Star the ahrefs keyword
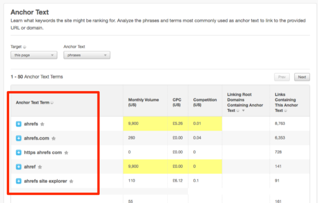The height and width of the screenshot is (203, 318). 42,124
